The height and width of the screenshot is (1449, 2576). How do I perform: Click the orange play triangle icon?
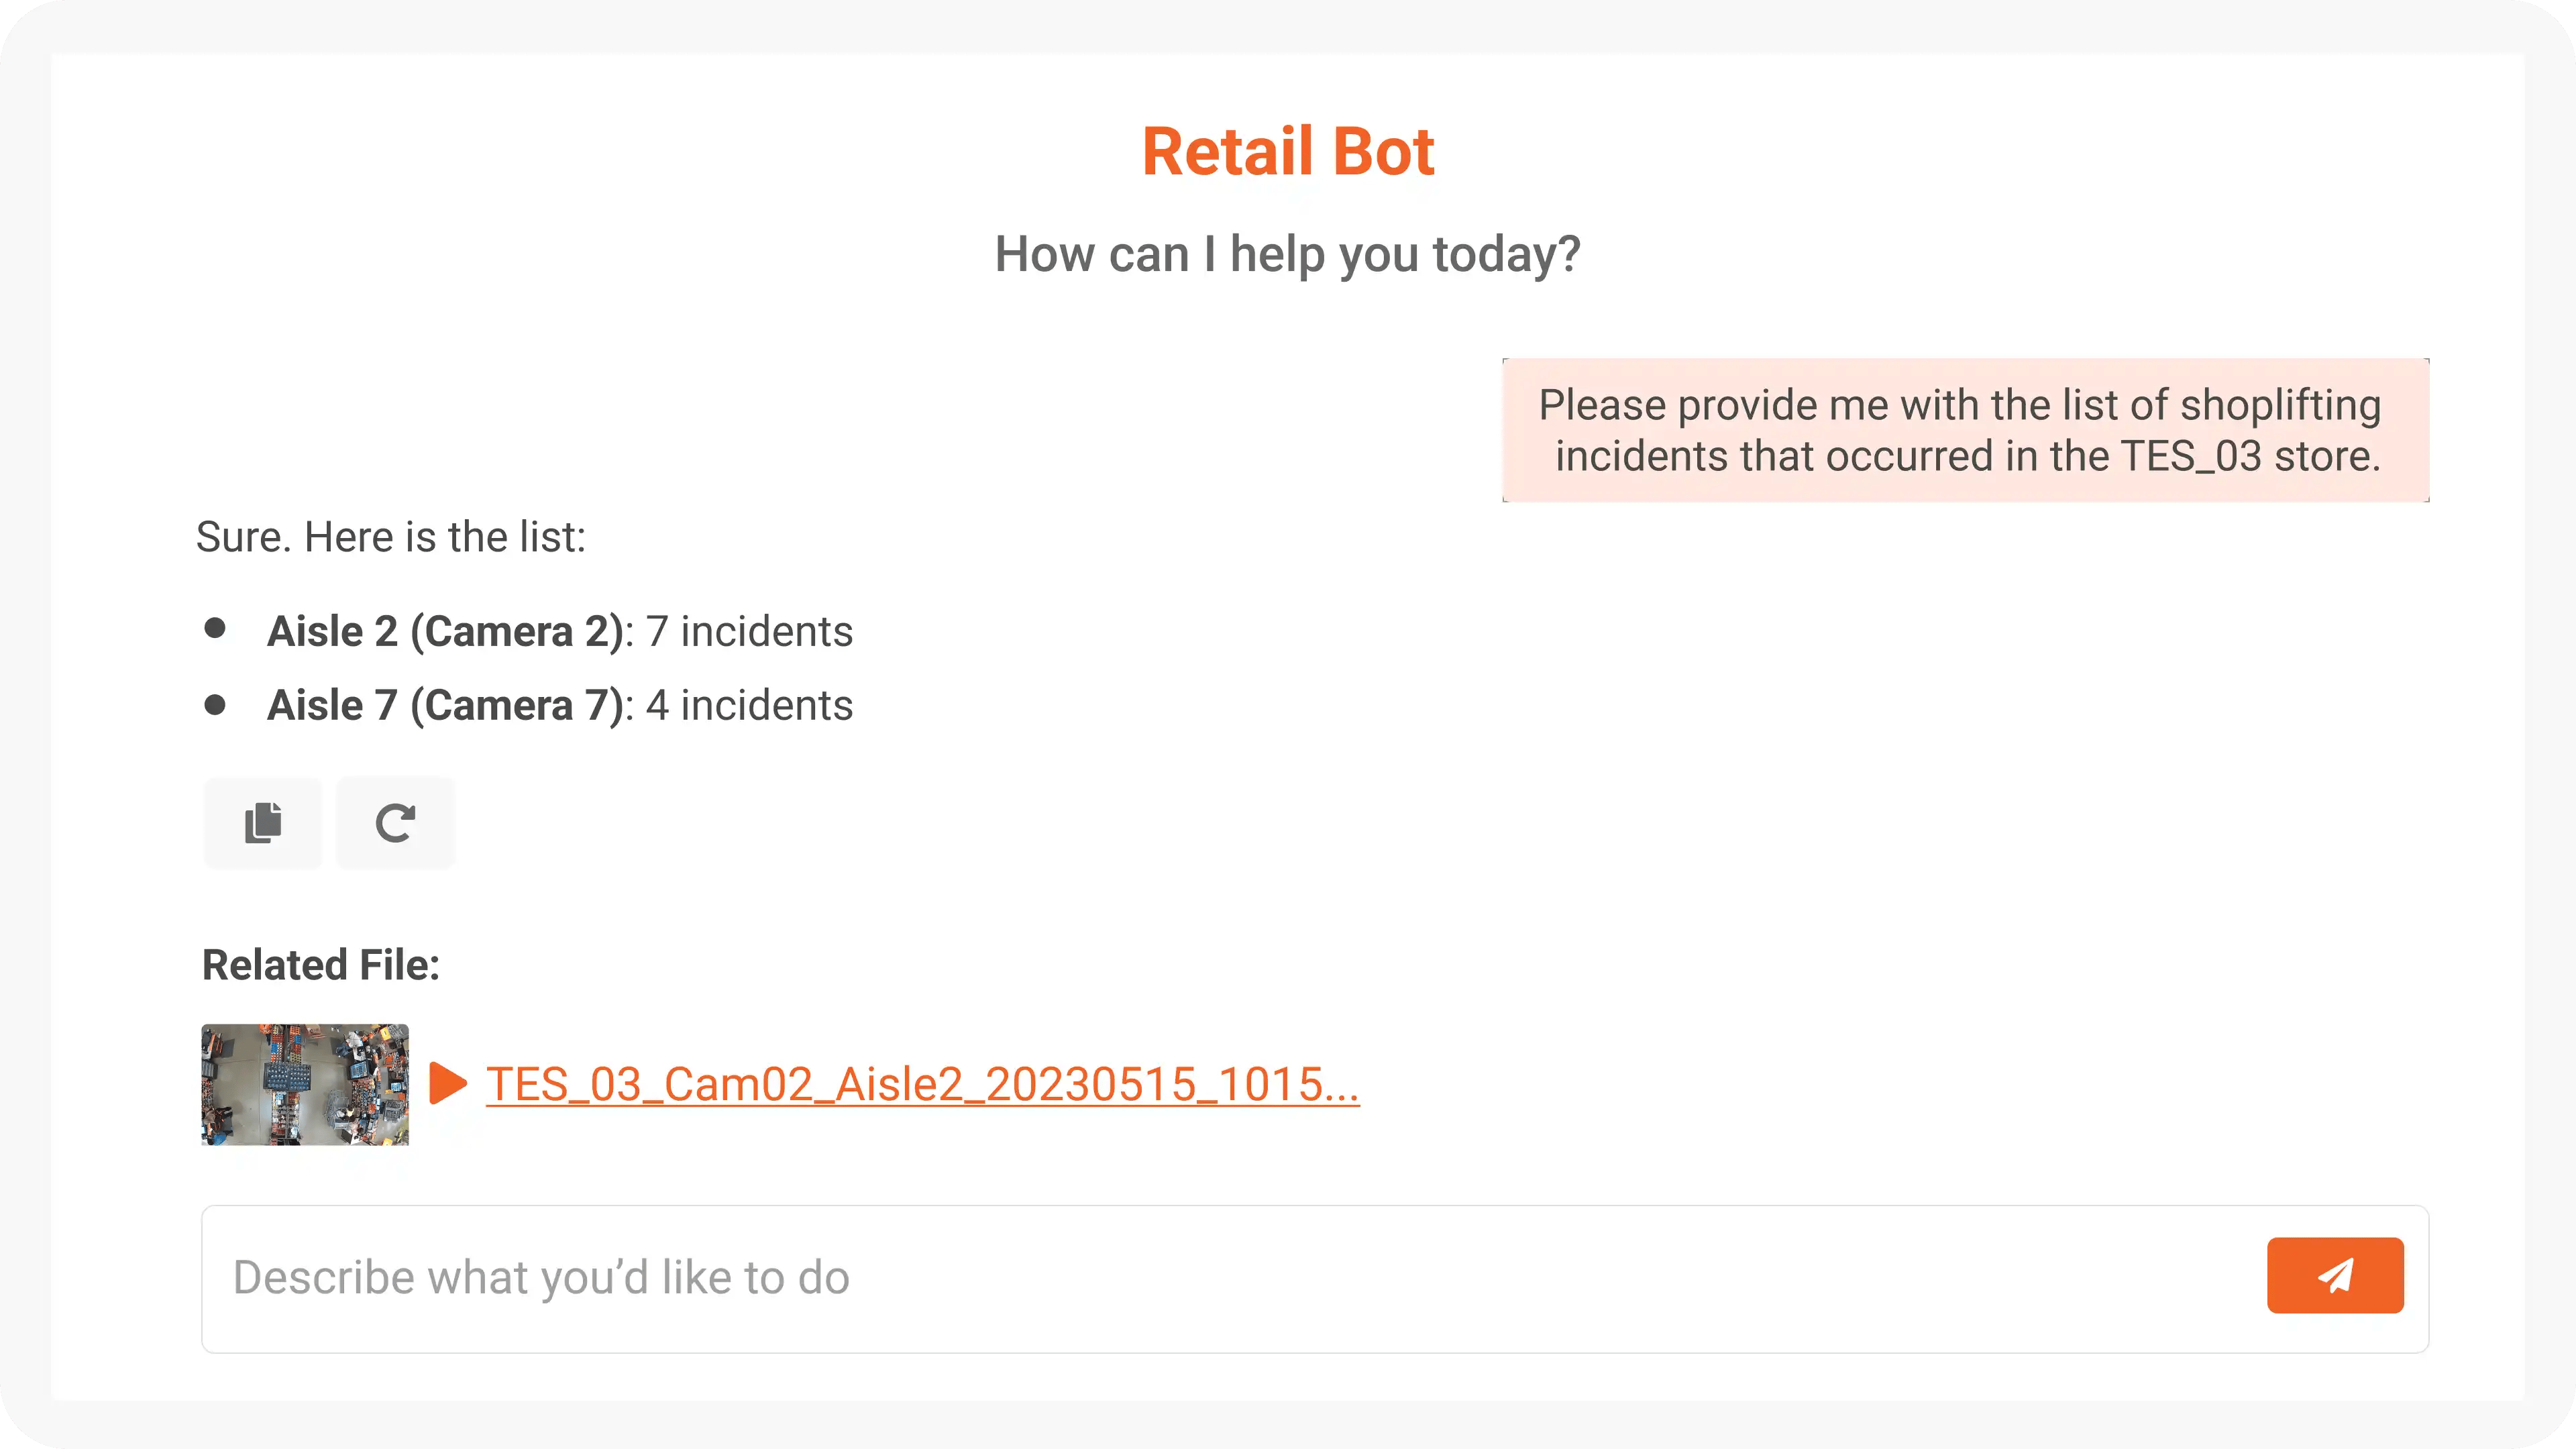(448, 1083)
